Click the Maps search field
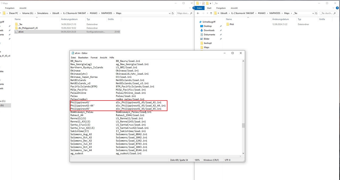 pos(185,13)
